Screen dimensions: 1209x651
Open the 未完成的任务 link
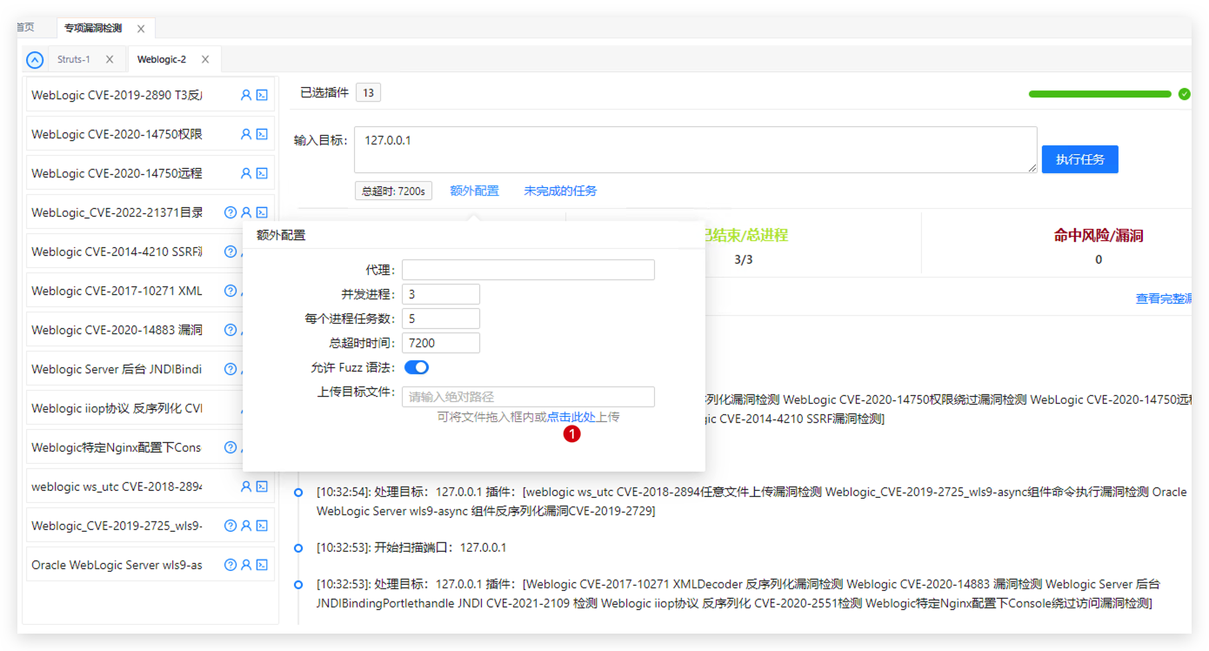tap(560, 191)
